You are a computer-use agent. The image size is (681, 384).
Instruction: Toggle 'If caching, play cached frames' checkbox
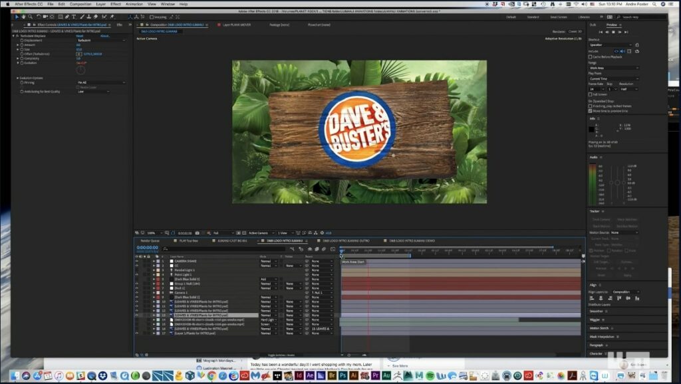(x=591, y=106)
